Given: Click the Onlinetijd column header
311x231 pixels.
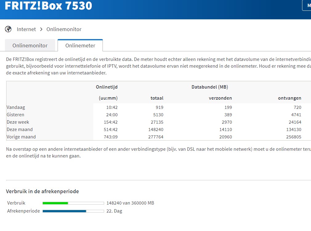Looking at the screenshot, I should tap(107, 87).
